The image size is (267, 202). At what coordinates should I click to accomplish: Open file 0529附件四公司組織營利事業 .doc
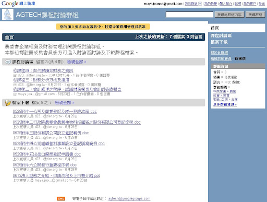point(58,144)
